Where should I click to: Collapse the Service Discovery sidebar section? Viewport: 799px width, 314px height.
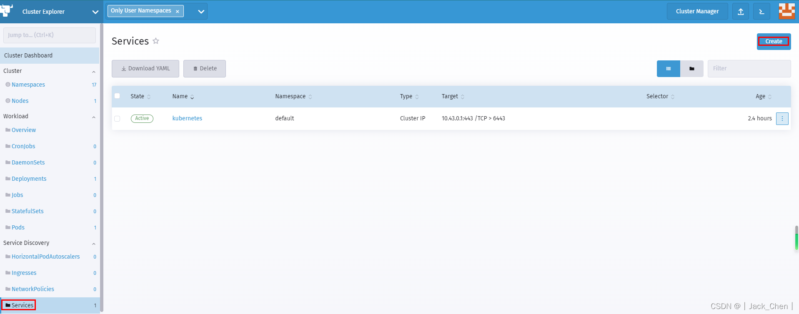(94, 244)
